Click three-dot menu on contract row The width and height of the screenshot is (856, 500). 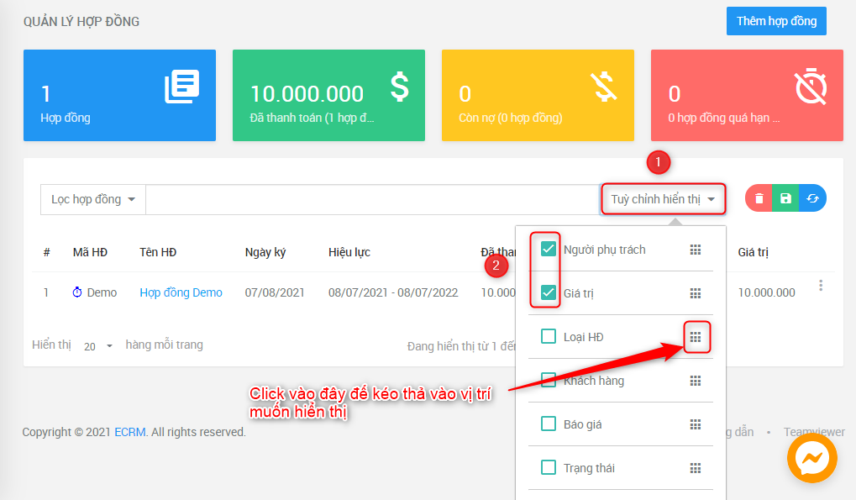coord(820,286)
